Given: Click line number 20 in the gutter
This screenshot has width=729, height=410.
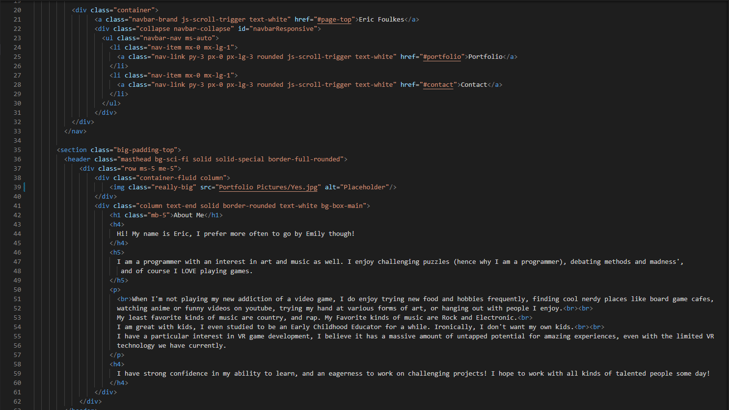Looking at the screenshot, I should click(17, 10).
